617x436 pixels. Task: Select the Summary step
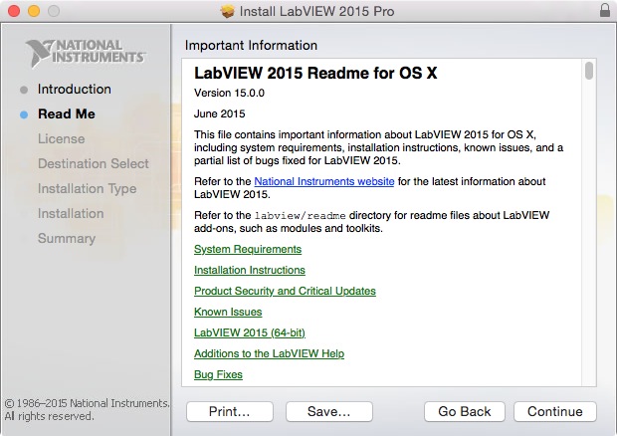pyautogui.click(x=67, y=239)
